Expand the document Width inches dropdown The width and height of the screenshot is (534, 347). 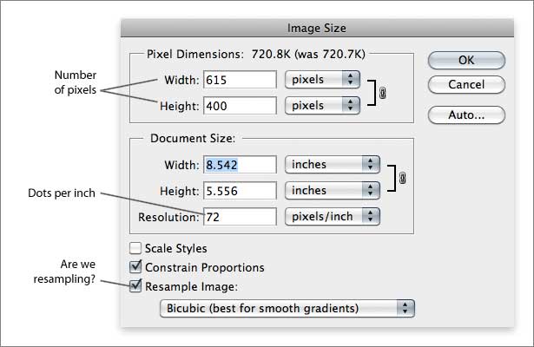333,164
